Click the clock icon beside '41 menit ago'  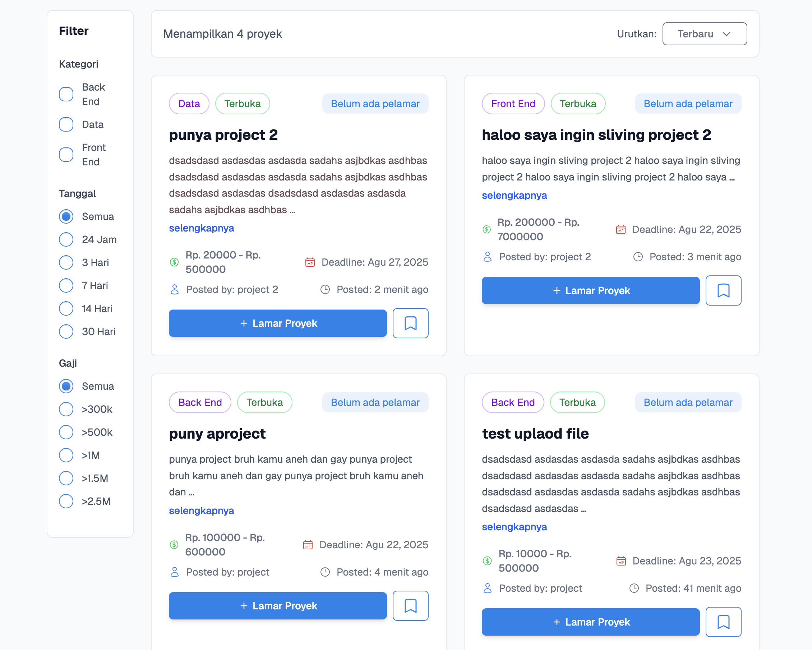click(634, 588)
